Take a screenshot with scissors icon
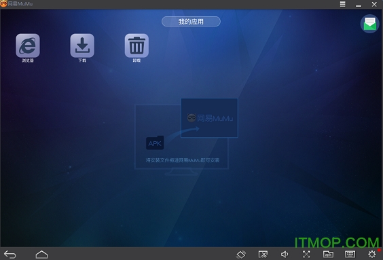The height and width of the screenshot is (260, 383). [x=263, y=255]
